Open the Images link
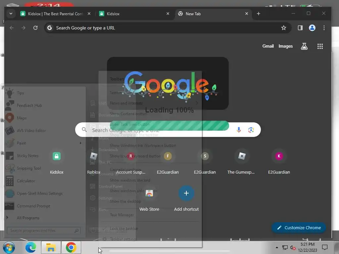 coord(286,46)
